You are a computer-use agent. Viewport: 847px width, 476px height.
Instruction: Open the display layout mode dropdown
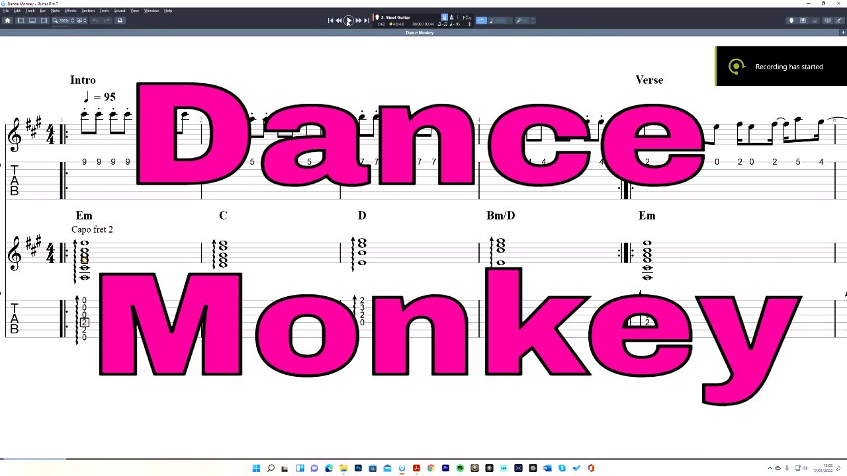pos(82,20)
